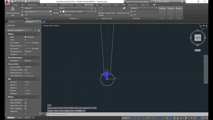Click the user sign-in icon in title bar
Screen dimensions: 213x120
coord(155,2)
